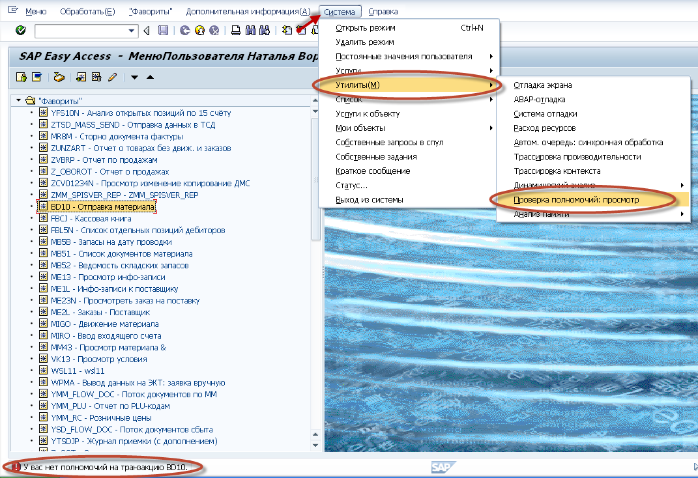Open the "Меню" menu
Screen dimensions: 698x478
36,12
